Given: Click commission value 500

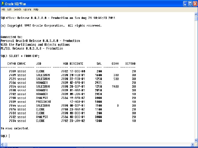Looking at the screenshot, I should 116,79.
